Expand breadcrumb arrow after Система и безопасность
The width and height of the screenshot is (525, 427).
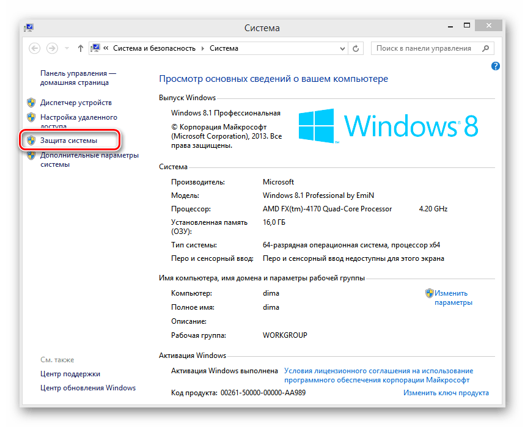[202, 48]
